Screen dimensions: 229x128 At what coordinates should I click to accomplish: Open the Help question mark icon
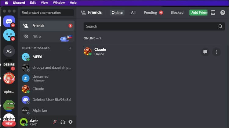[x=223, y=12]
